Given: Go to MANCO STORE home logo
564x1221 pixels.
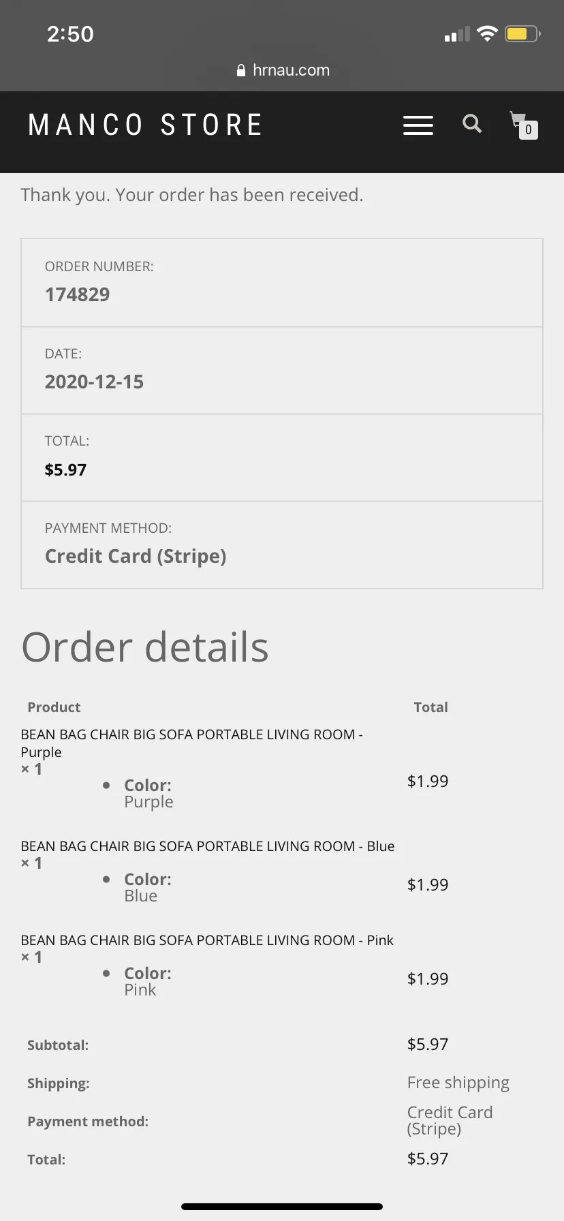Looking at the screenshot, I should point(146,125).
